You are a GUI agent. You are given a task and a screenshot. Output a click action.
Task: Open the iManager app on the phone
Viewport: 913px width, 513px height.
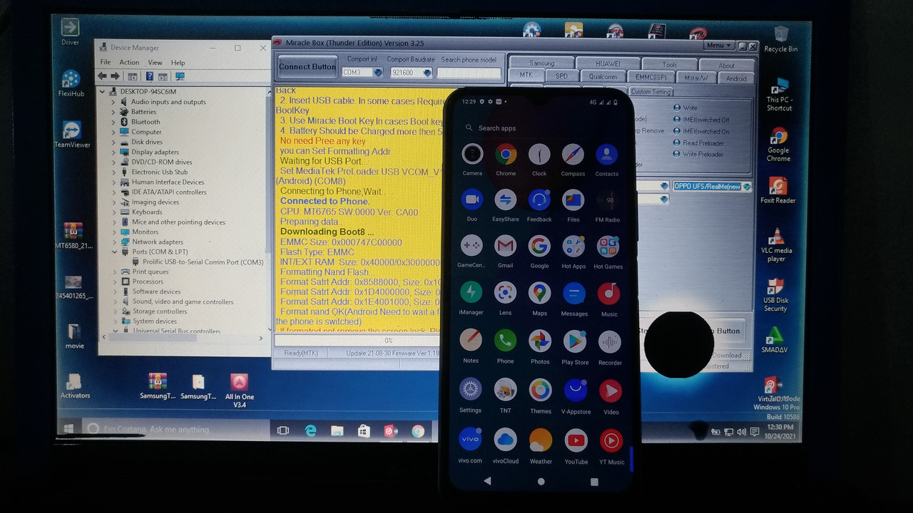click(471, 293)
